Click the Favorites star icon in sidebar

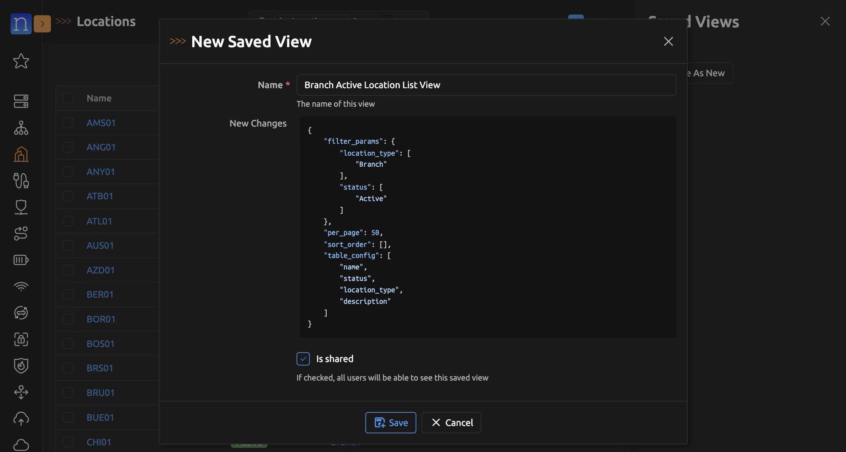click(21, 61)
